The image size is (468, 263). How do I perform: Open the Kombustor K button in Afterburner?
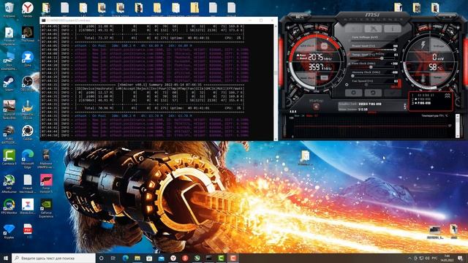353,28
